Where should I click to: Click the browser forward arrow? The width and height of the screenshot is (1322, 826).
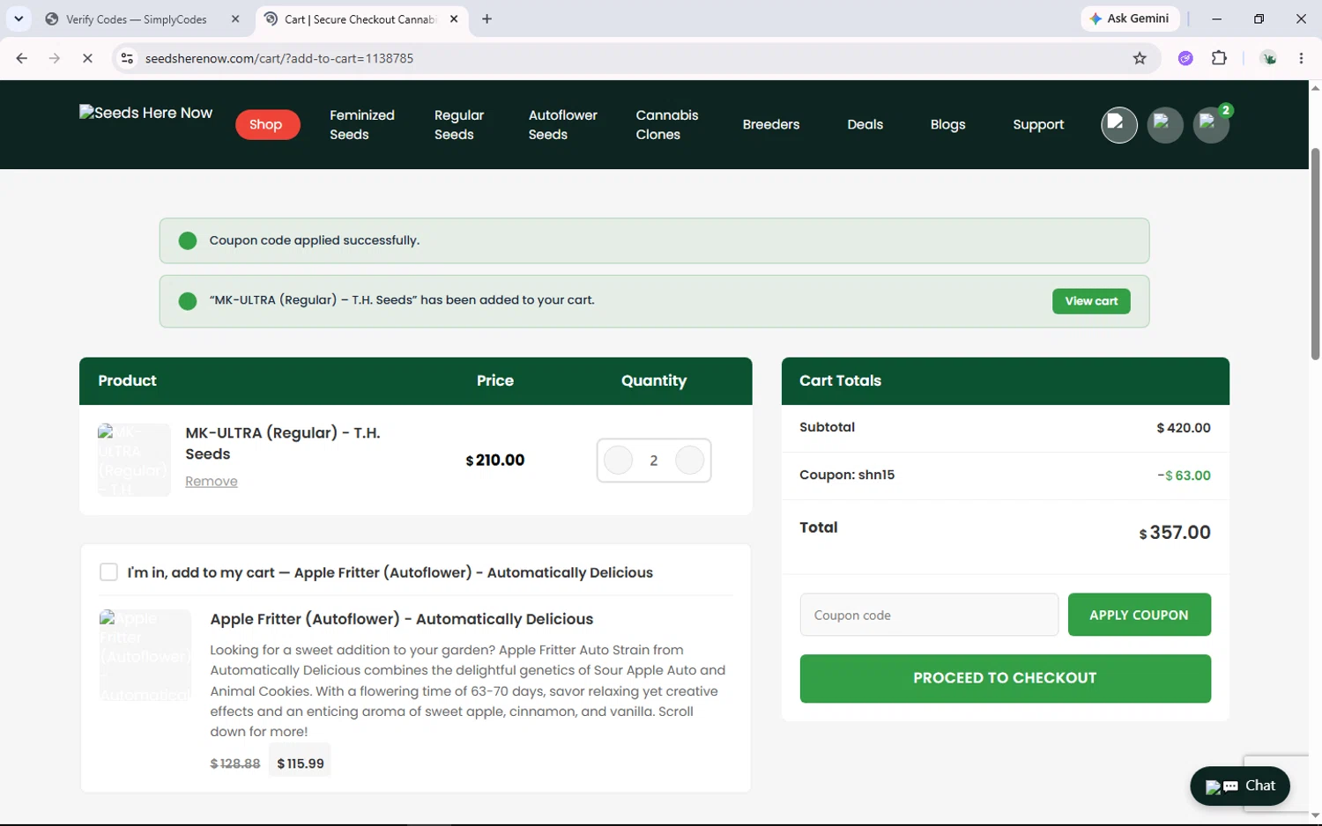pyautogui.click(x=55, y=58)
